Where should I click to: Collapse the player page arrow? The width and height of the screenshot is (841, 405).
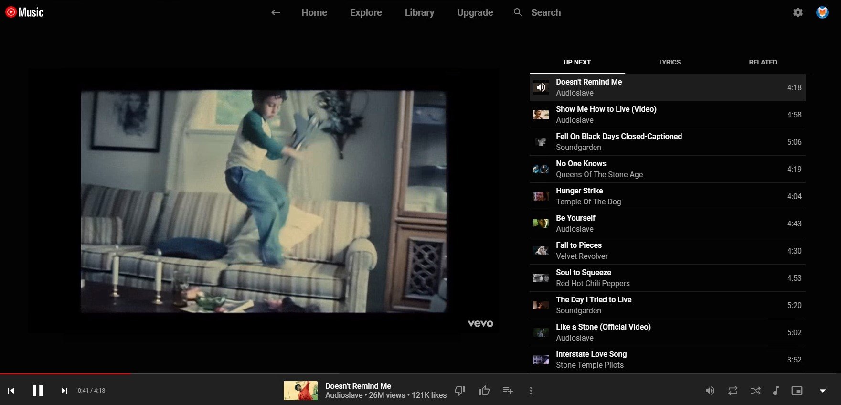coord(822,391)
